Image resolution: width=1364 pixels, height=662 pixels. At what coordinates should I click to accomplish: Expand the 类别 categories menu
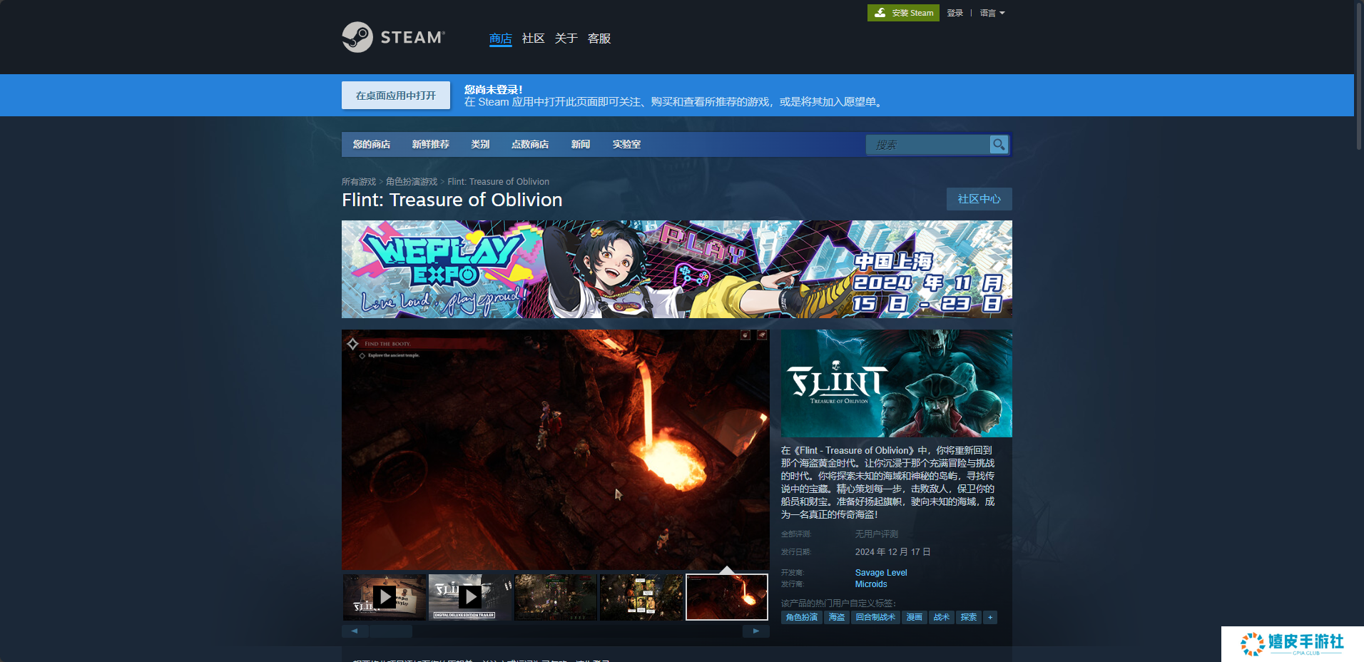coord(480,144)
